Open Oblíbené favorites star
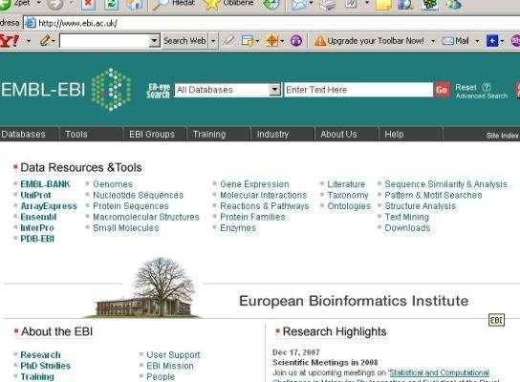The width and height of the screenshot is (520, 382). point(211,4)
